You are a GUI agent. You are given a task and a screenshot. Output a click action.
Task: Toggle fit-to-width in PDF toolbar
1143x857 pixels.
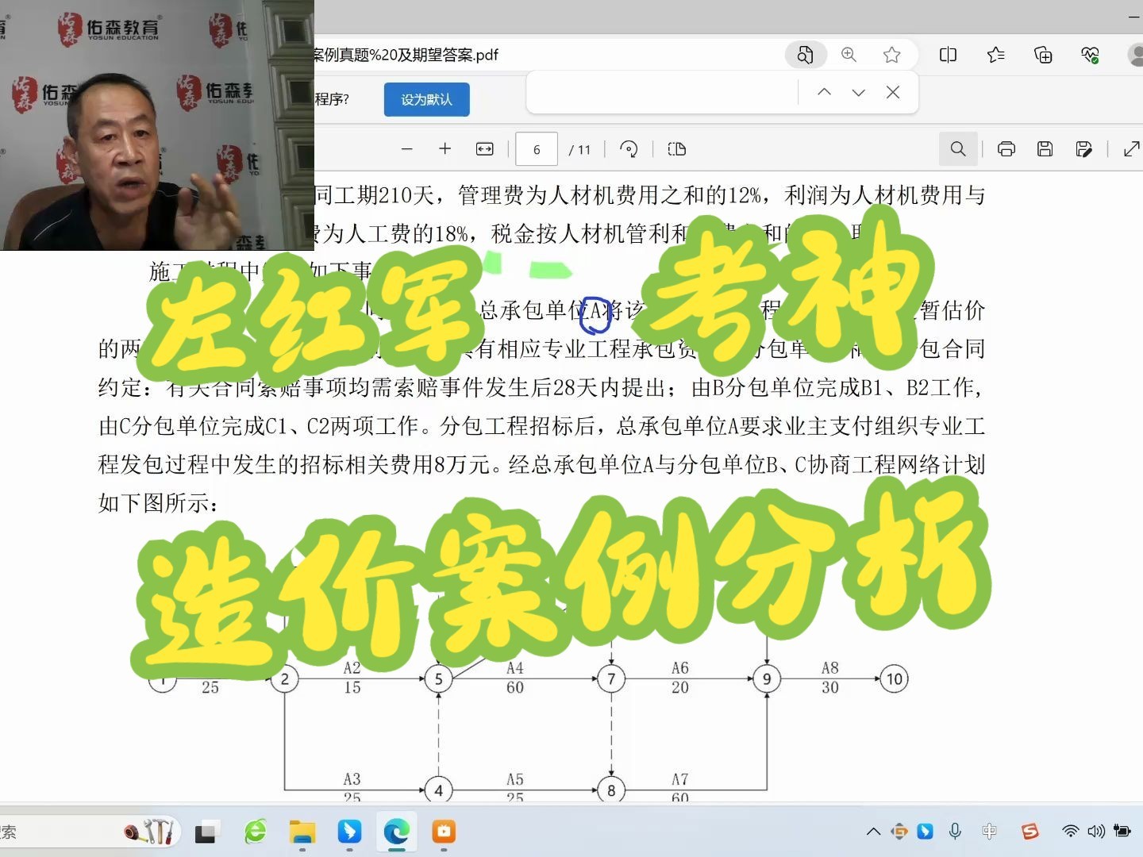tap(484, 149)
